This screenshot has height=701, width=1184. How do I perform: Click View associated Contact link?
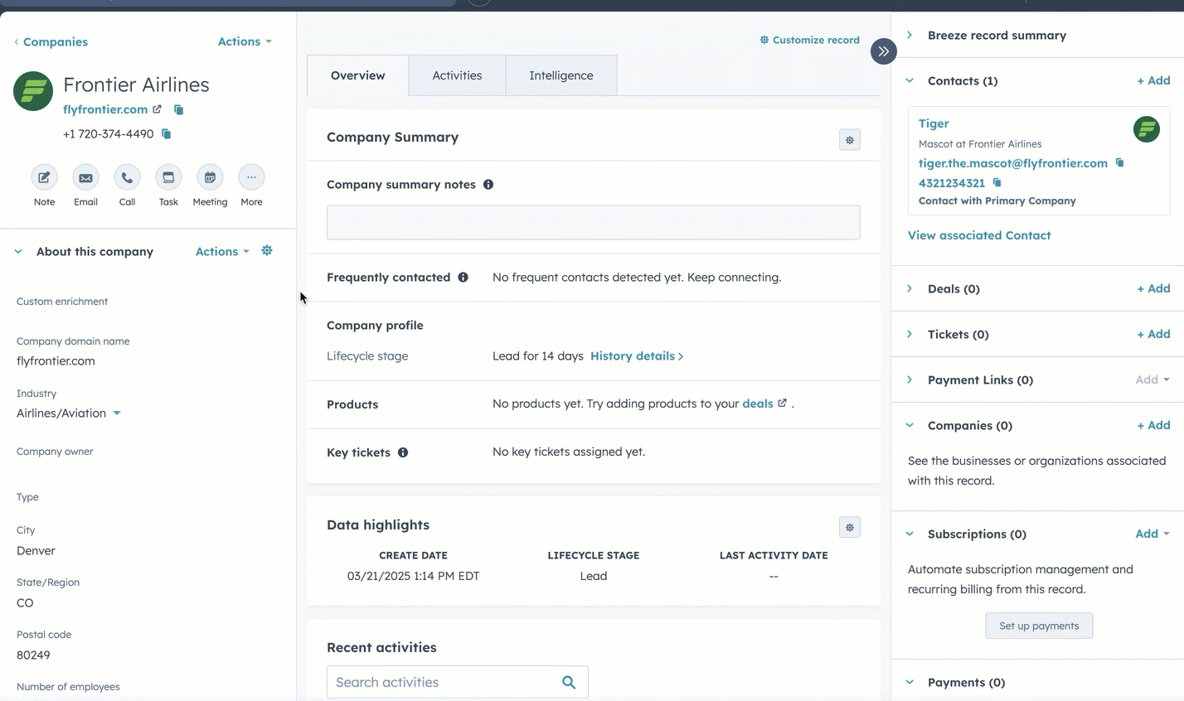point(979,235)
